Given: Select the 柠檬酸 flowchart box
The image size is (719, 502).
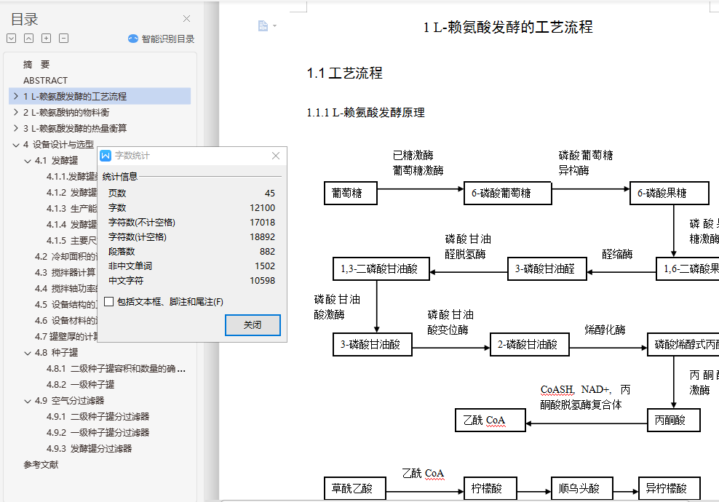Looking at the screenshot, I should [x=490, y=488].
